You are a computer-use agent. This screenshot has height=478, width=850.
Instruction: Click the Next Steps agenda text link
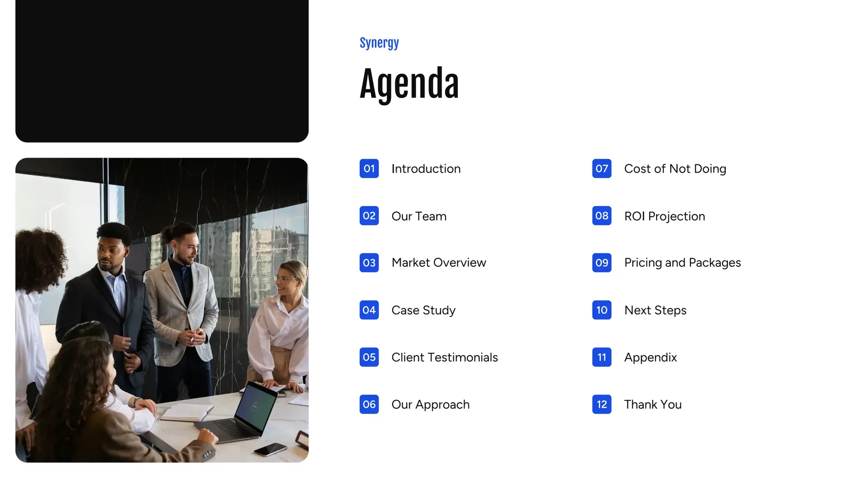point(655,309)
